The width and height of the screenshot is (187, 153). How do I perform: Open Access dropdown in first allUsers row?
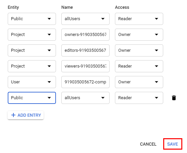pyautogui.click(x=139, y=19)
